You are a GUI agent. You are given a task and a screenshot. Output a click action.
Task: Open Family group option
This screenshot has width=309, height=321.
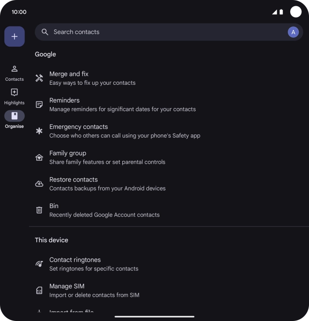(x=107, y=157)
